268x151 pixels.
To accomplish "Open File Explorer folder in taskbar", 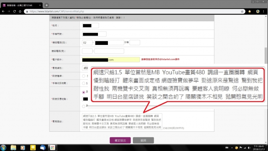I will 13,148.
